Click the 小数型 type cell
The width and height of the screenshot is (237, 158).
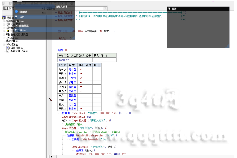click(x=72, y=78)
